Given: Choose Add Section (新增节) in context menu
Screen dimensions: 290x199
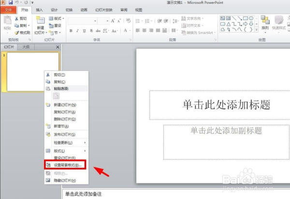Looking at the screenshot, I should click(x=66, y=126).
